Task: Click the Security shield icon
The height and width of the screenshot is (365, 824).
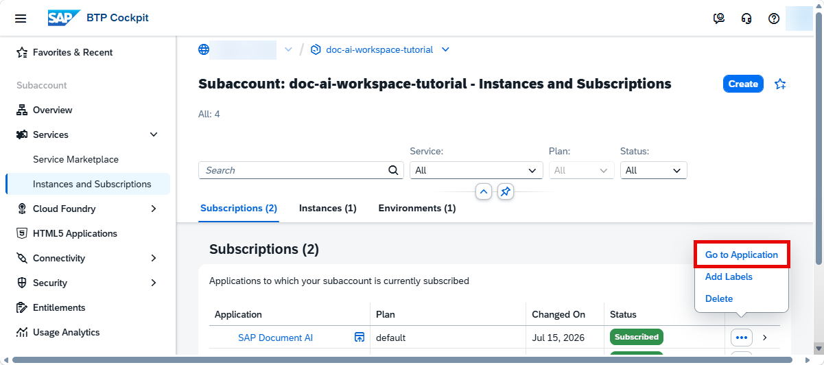Action: (x=22, y=283)
